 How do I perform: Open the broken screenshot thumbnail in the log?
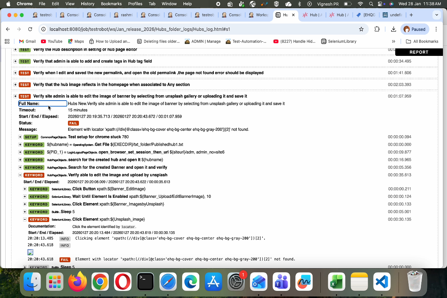(31, 252)
